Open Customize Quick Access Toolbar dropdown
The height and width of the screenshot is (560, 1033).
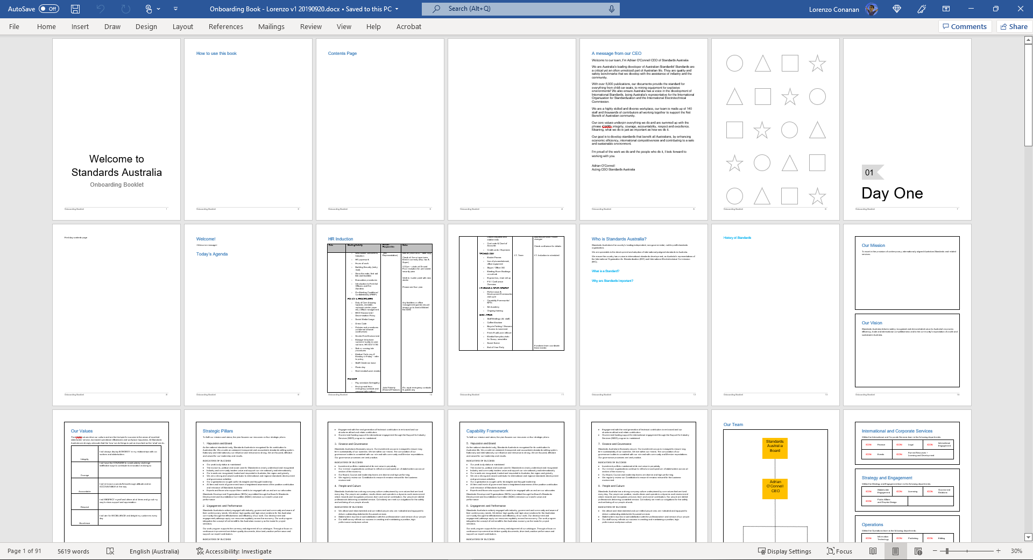tap(175, 9)
